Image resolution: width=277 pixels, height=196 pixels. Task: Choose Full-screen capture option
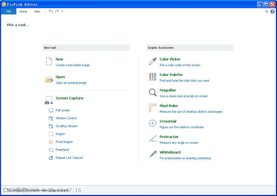click(x=63, y=110)
